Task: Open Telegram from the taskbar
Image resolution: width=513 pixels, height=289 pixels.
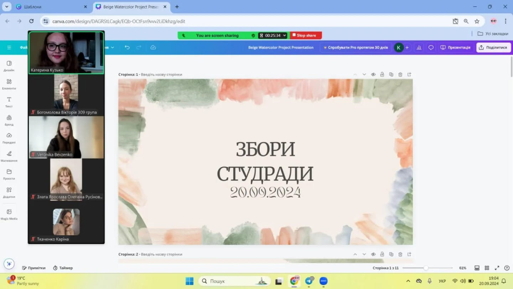Action: coord(309,281)
